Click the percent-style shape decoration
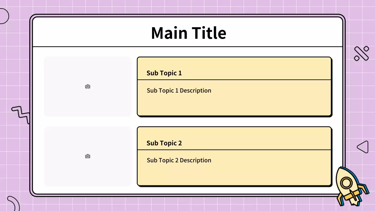This screenshot has width=375, height=211. pos(361,53)
